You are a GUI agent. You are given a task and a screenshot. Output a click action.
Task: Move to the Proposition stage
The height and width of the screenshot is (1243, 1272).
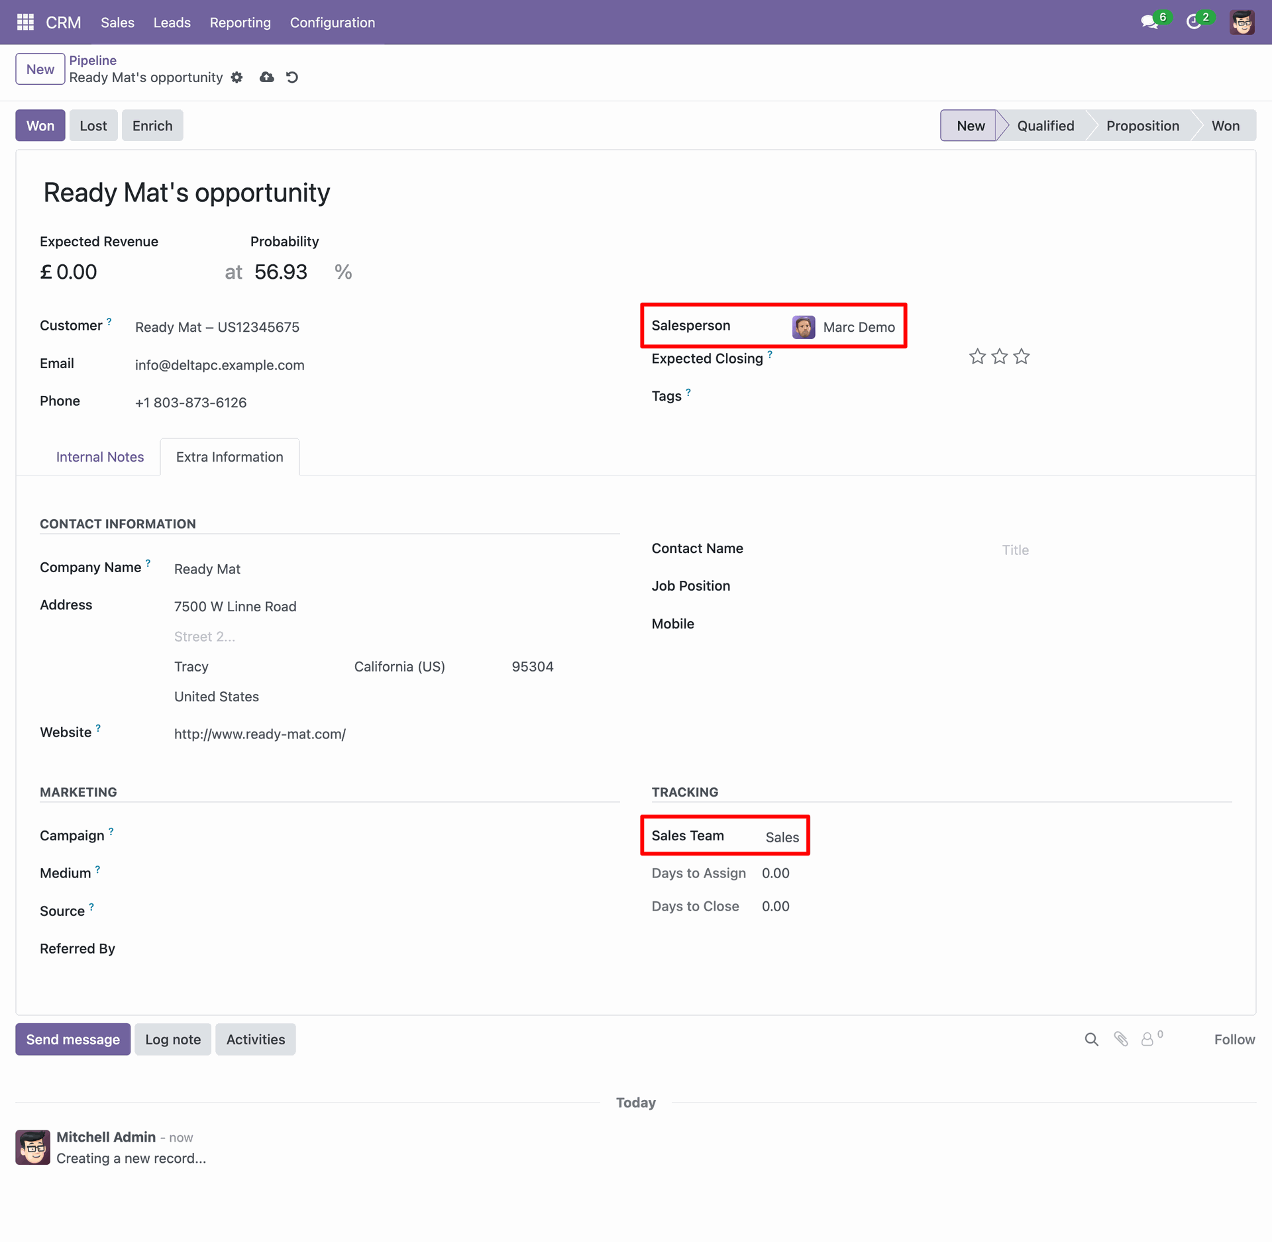[x=1142, y=126]
